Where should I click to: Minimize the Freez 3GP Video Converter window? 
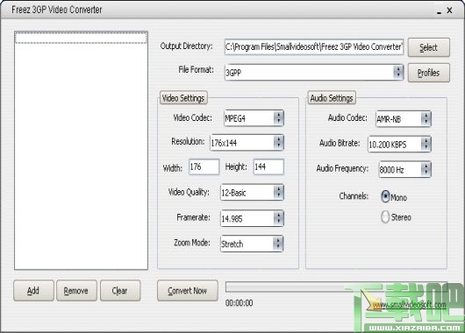point(439,11)
